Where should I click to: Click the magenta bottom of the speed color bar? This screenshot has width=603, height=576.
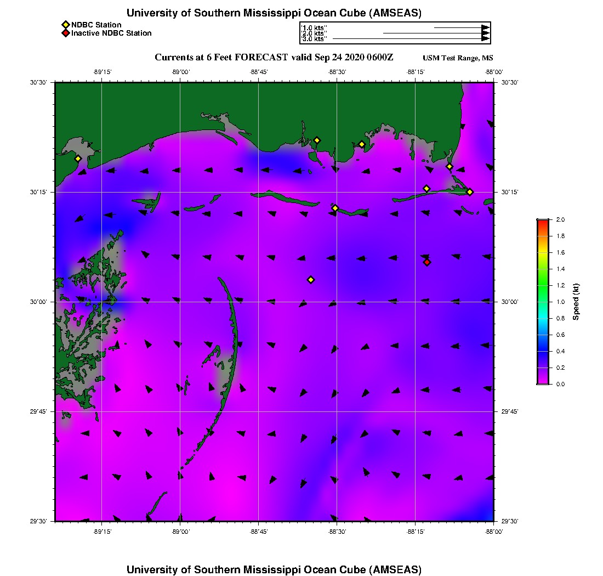point(543,381)
